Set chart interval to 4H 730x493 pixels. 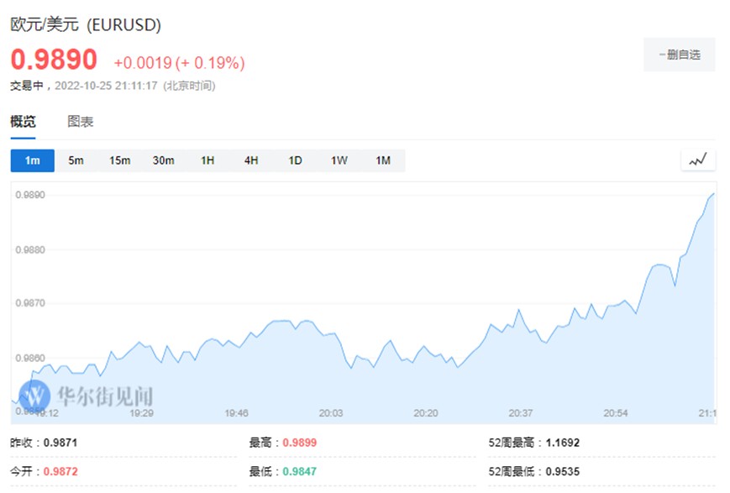click(x=251, y=160)
